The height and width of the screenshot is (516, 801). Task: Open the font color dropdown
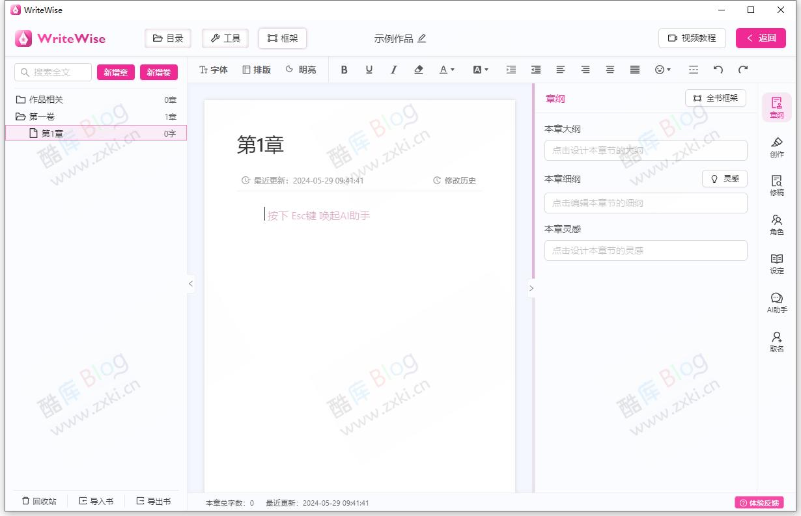(447, 70)
